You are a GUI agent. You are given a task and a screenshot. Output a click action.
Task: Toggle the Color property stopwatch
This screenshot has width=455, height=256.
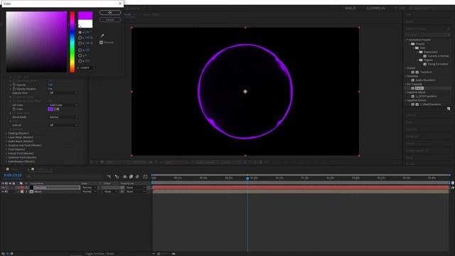14,109
